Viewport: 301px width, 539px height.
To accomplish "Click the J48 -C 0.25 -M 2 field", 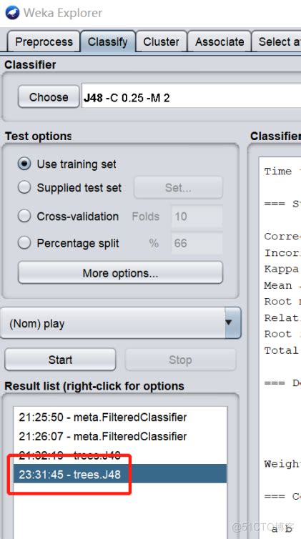I will tap(191, 97).
